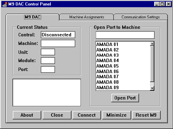Select AMADA 09 in the machine list
The height and width of the screenshot is (129, 173).
123,88
